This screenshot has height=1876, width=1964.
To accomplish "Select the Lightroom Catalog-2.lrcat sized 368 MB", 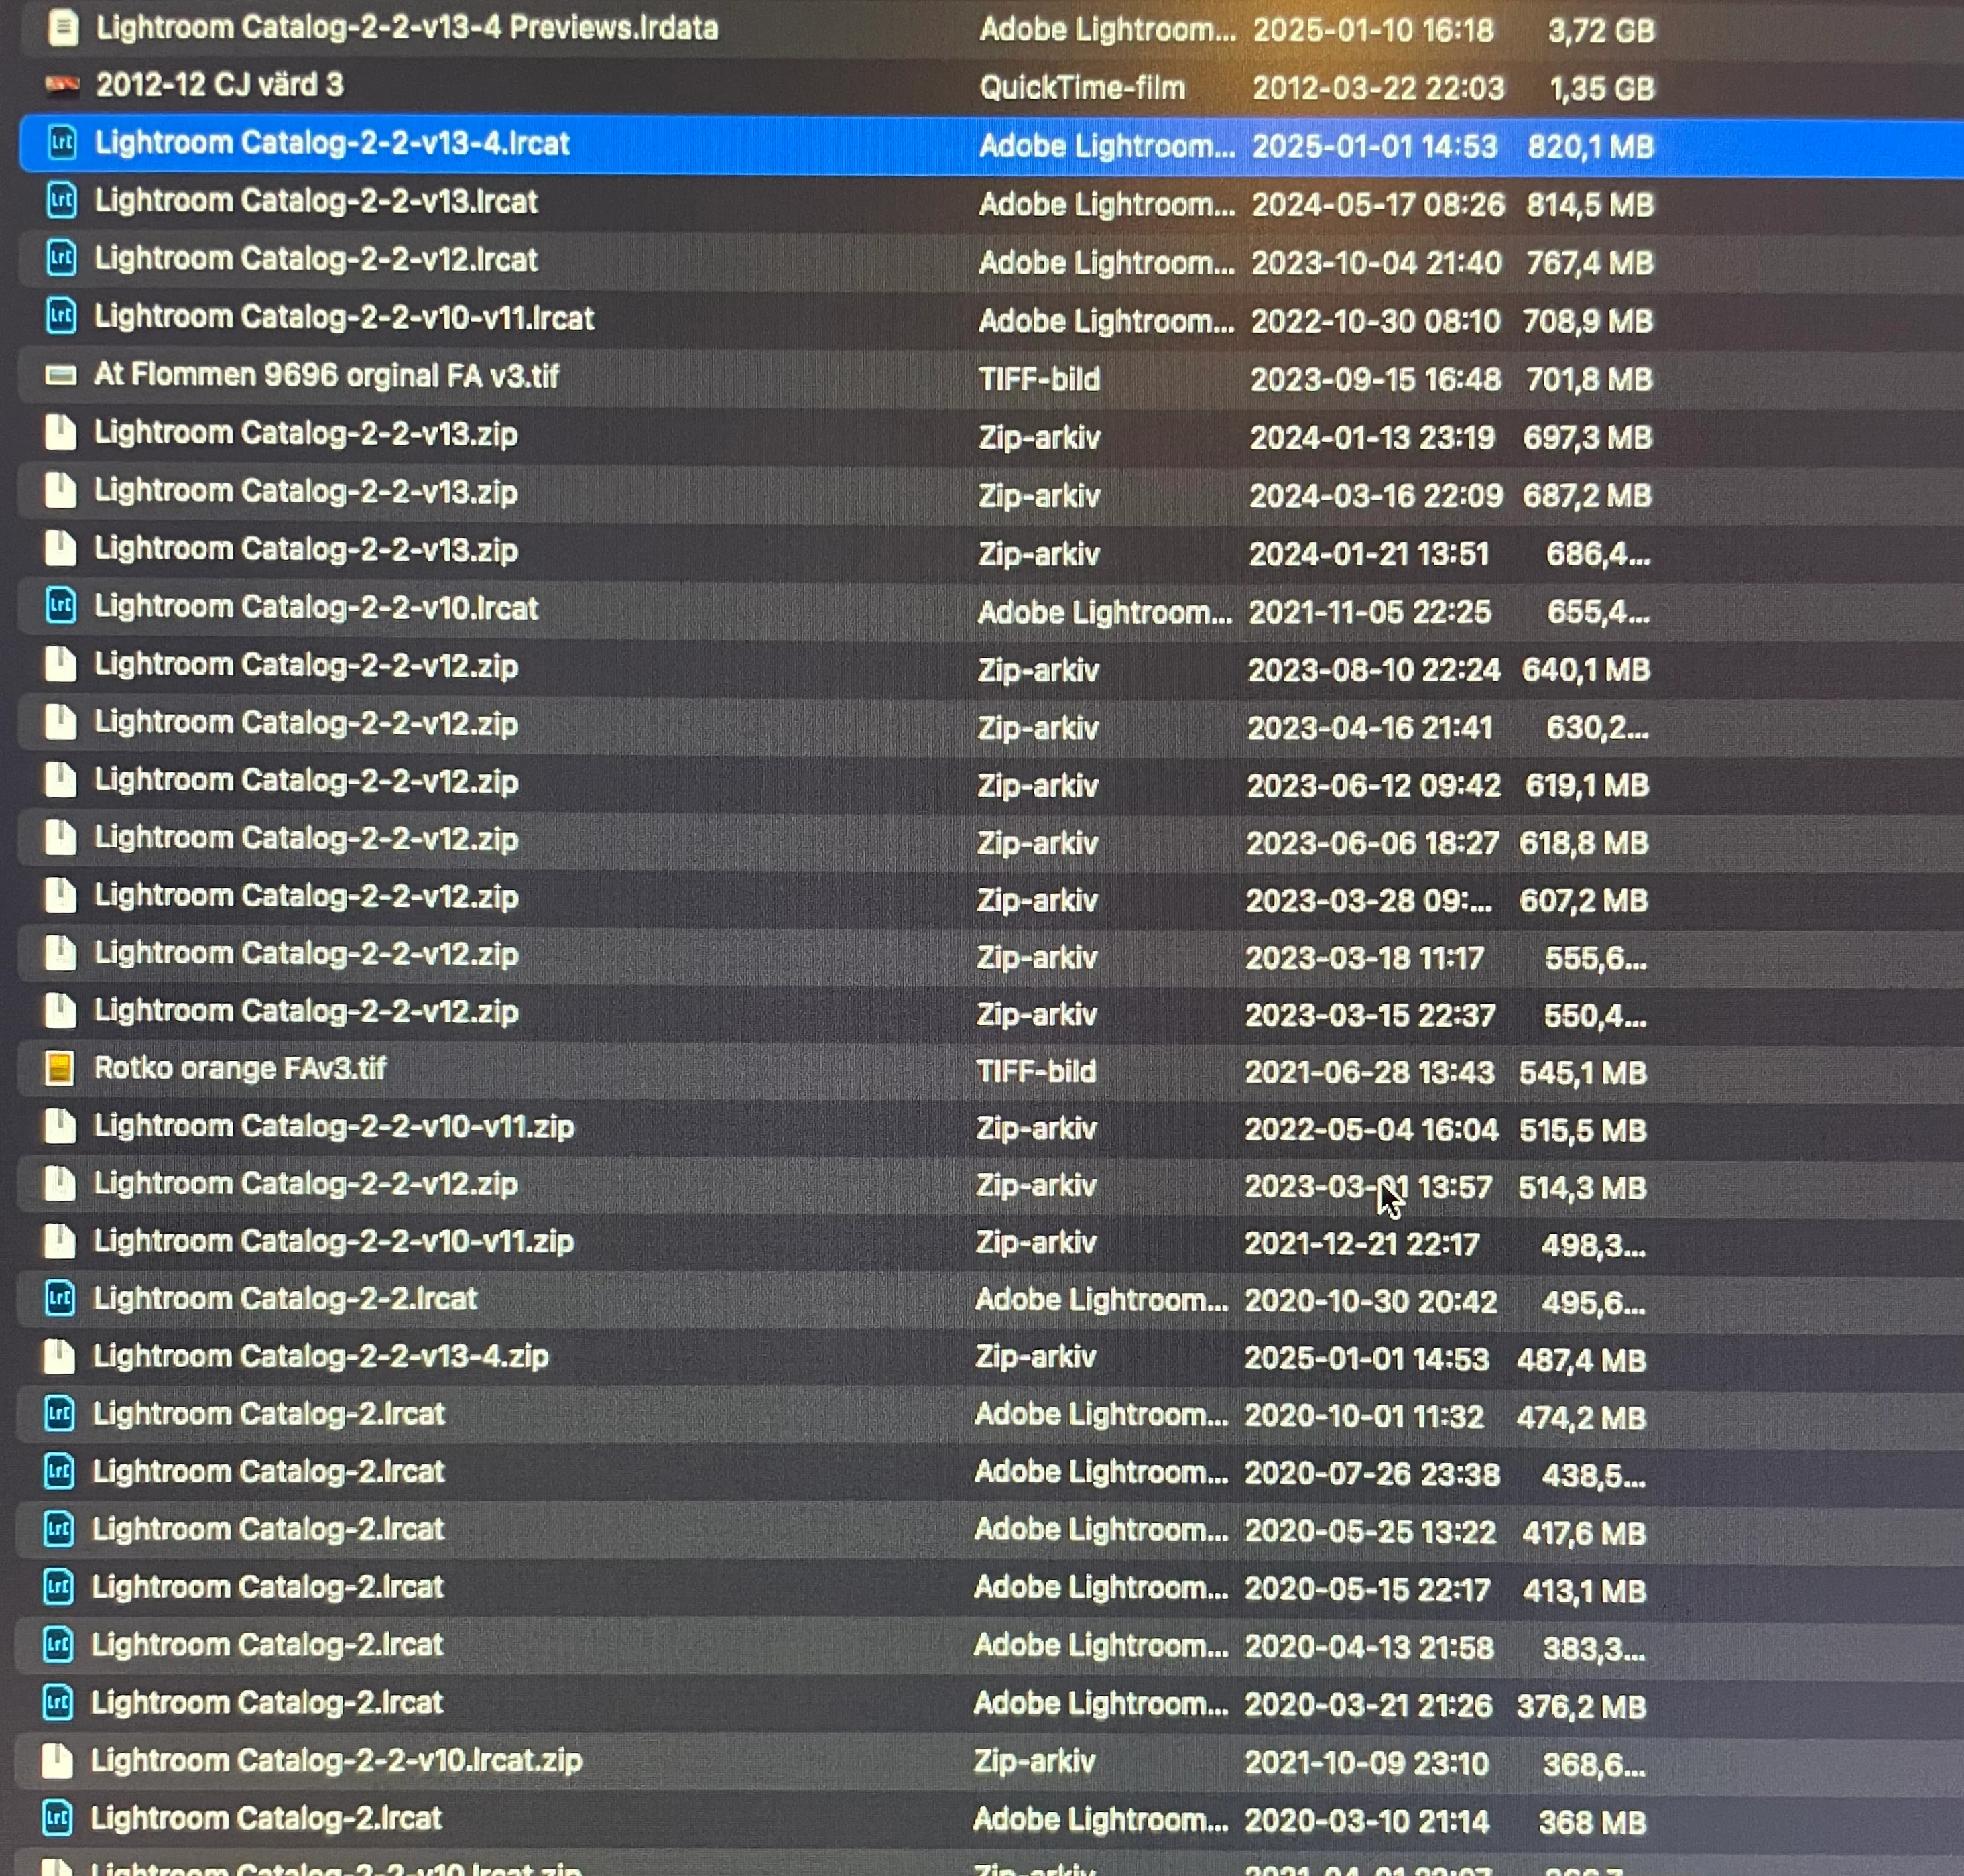I will 266,1817.
